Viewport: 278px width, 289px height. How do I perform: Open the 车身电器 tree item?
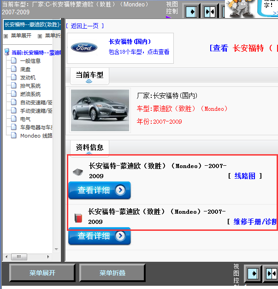[x=36, y=127]
